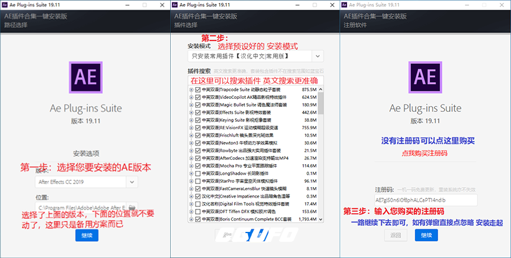Click the 安装模式 label
The width and height of the screenshot is (511, 258).
(x=199, y=46)
